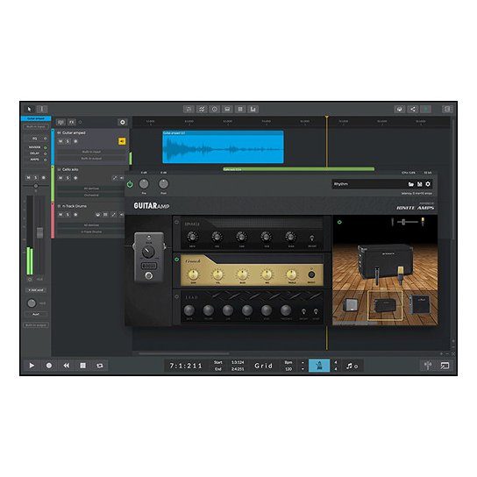Click channel strip built-in output button
This screenshot has height=477, width=477.
[36, 325]
